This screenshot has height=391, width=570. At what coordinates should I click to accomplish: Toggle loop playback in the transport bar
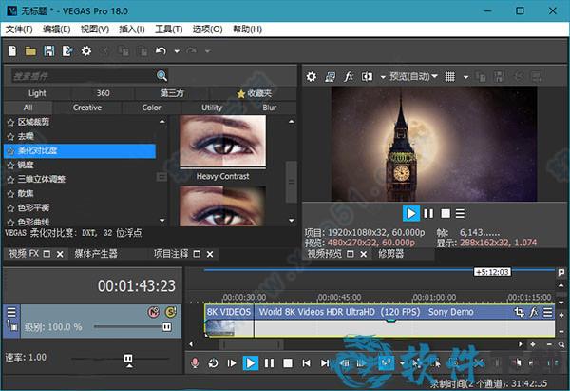(x=214, y=362)
